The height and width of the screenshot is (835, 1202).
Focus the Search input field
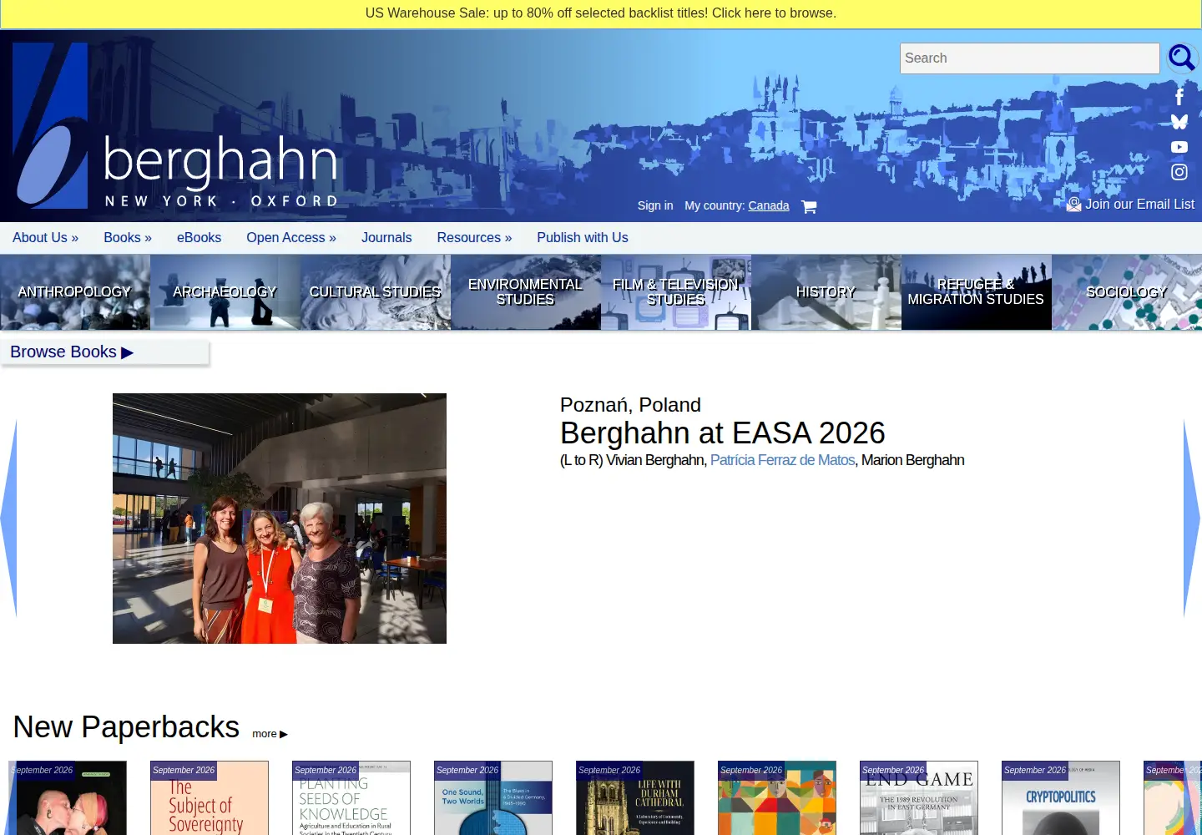pyautogui.click(x=1030, y=58)
